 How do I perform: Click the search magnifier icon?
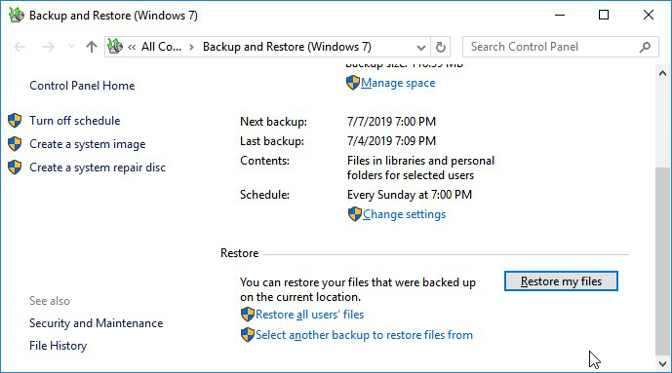pyautogui.click(x=645, y=47)
